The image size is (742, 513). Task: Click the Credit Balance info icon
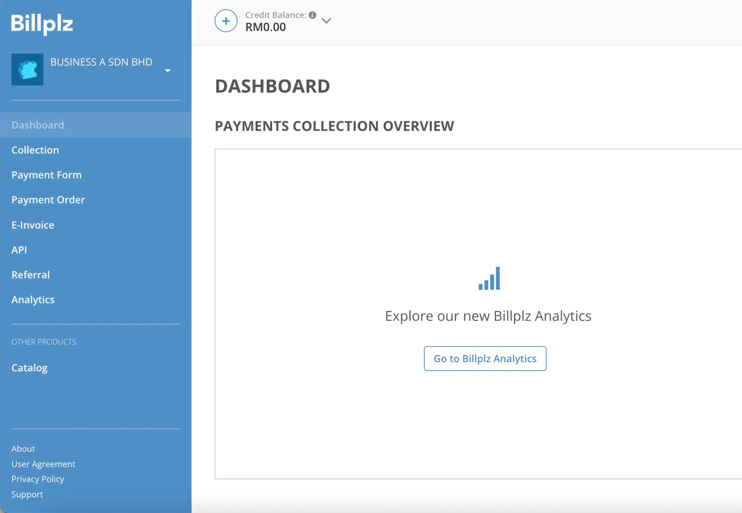(312, 15)
